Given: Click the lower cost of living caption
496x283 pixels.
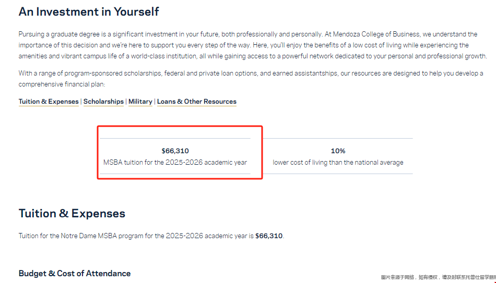Looking at the screenshot, I should [338, 163].
